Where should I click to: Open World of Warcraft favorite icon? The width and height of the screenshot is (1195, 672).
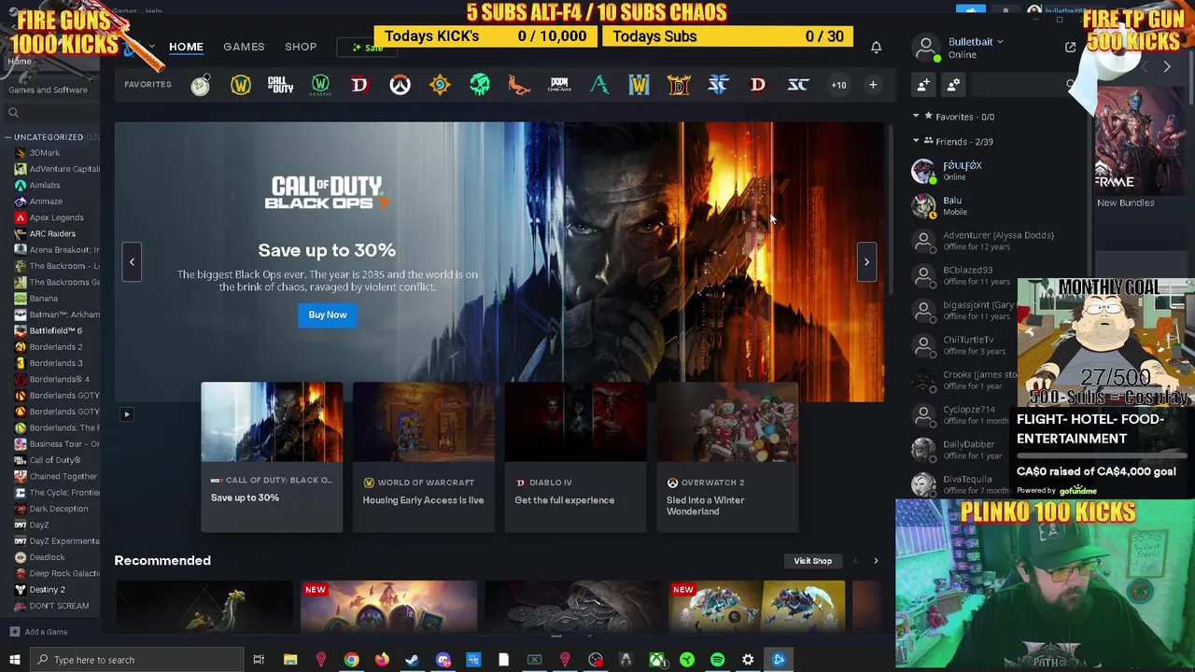click(x=241, y=85)
